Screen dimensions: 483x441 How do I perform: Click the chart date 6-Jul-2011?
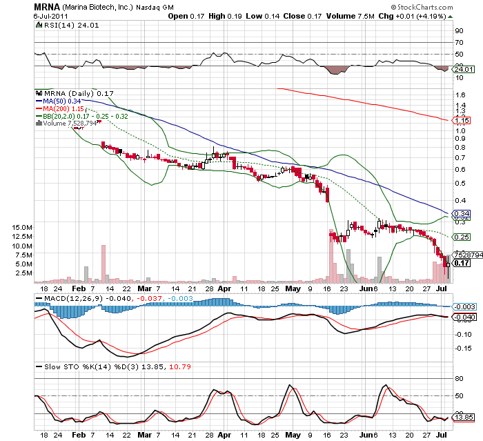tap(51, 16)
